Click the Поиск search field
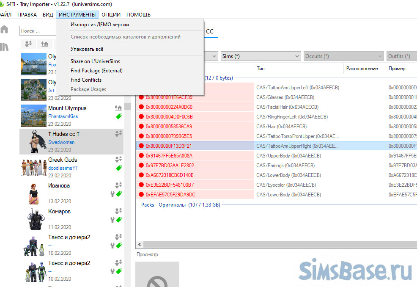417x287 pixels. click(x=38, y=31)
